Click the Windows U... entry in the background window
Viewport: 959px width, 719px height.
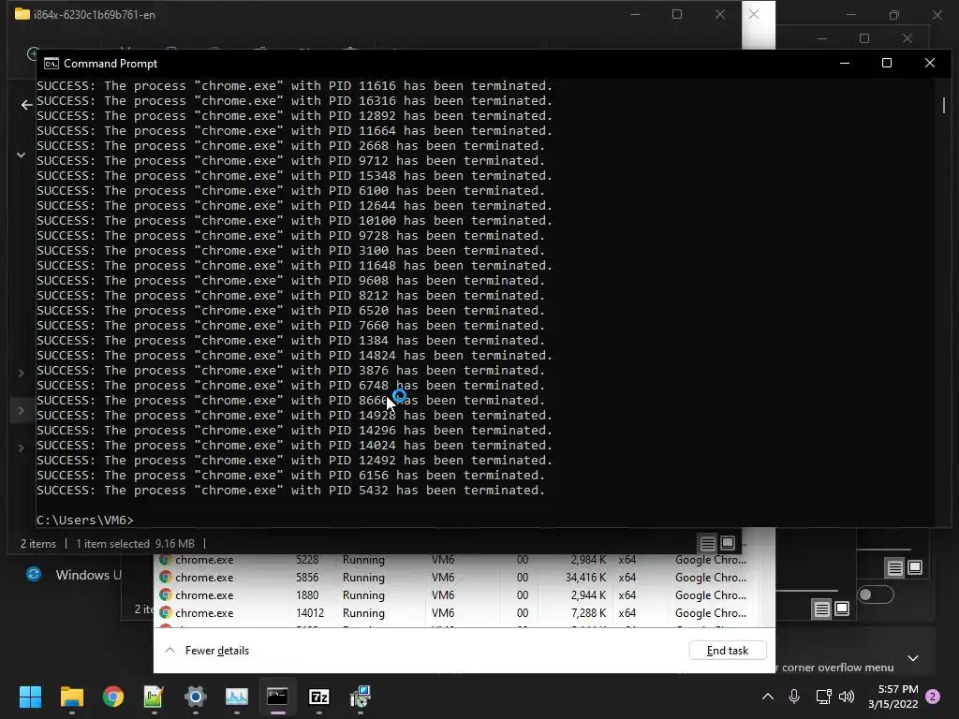tap(89, 575)
